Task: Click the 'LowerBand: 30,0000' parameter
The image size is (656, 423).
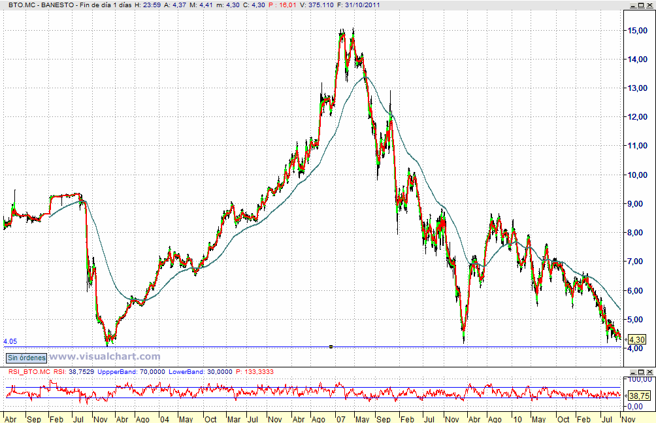Action: tap(201, 371)
